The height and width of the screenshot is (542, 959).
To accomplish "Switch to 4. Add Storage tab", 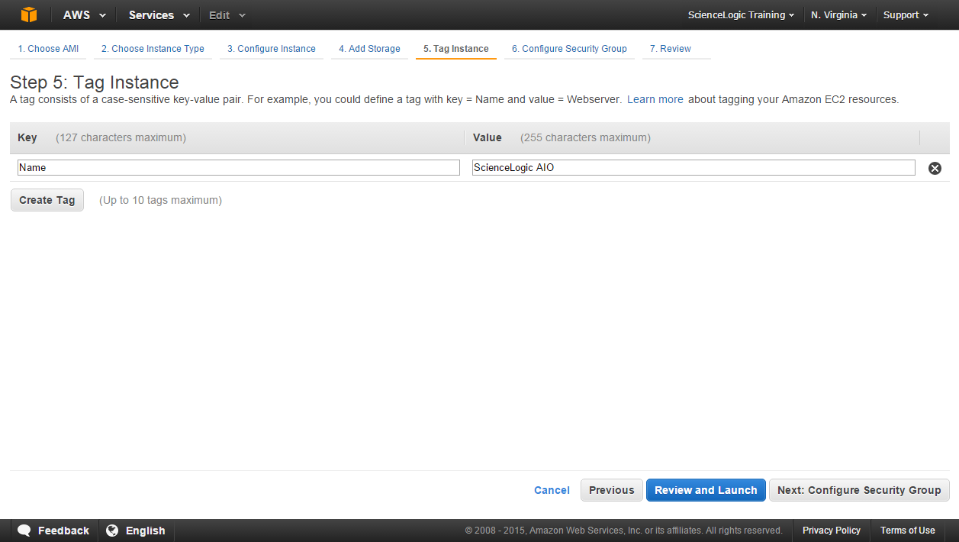I will 369,49.
